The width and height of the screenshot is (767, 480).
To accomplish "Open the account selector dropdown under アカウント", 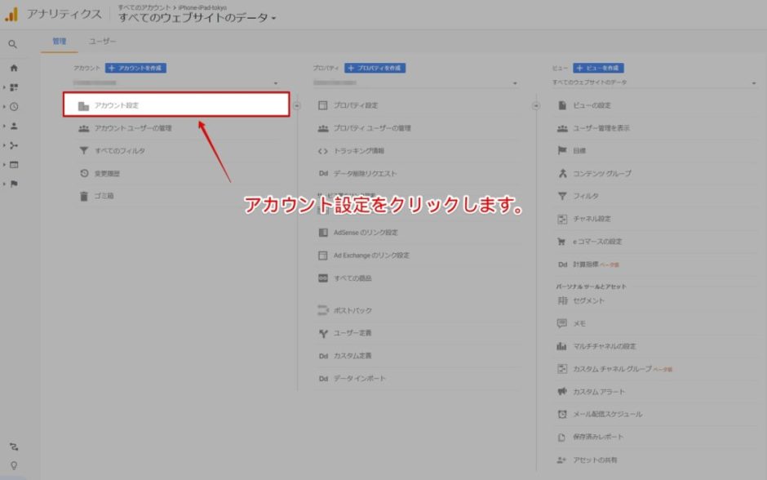I will [x=175, y=83].
